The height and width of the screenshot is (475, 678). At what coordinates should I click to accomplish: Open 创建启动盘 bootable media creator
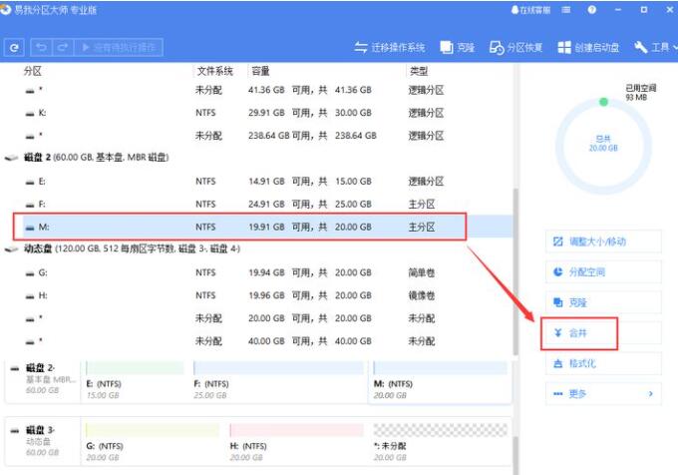point(588,48)
